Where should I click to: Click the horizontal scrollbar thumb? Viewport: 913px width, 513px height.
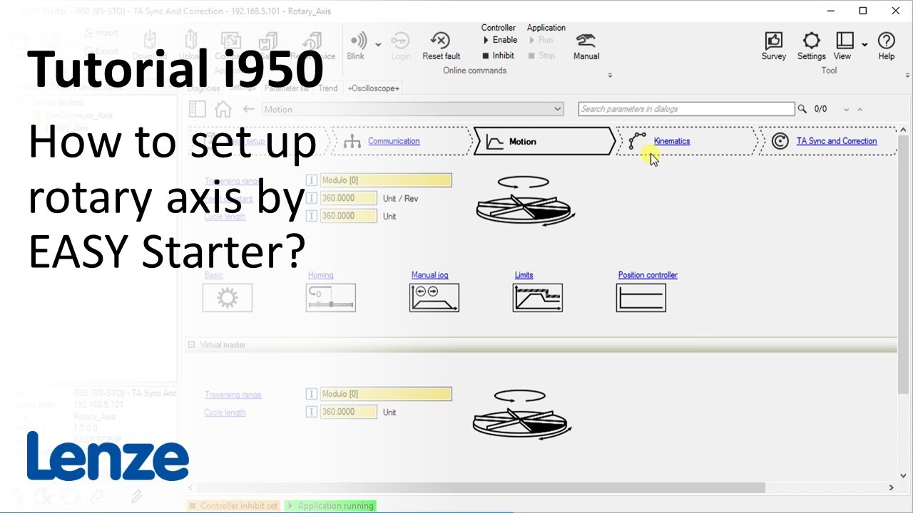[481, 487]
